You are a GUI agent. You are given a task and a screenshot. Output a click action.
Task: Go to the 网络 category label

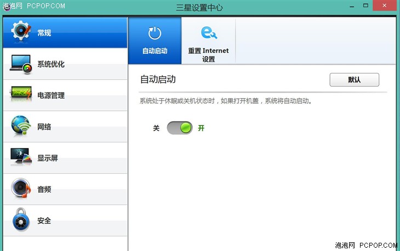[x=44, y=127]
